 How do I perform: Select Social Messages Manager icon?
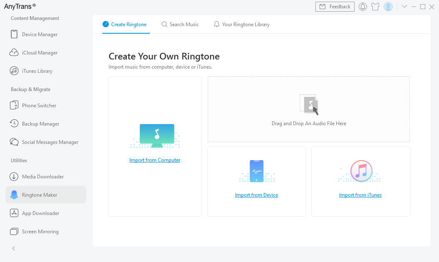tap(14, 142)
